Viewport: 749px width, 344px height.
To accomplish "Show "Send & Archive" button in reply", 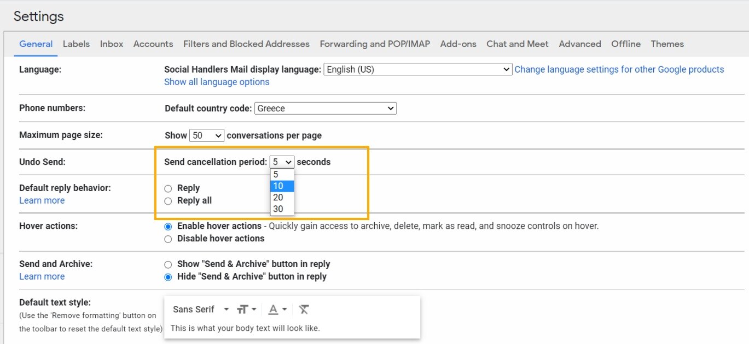I will tap(168, 264).
